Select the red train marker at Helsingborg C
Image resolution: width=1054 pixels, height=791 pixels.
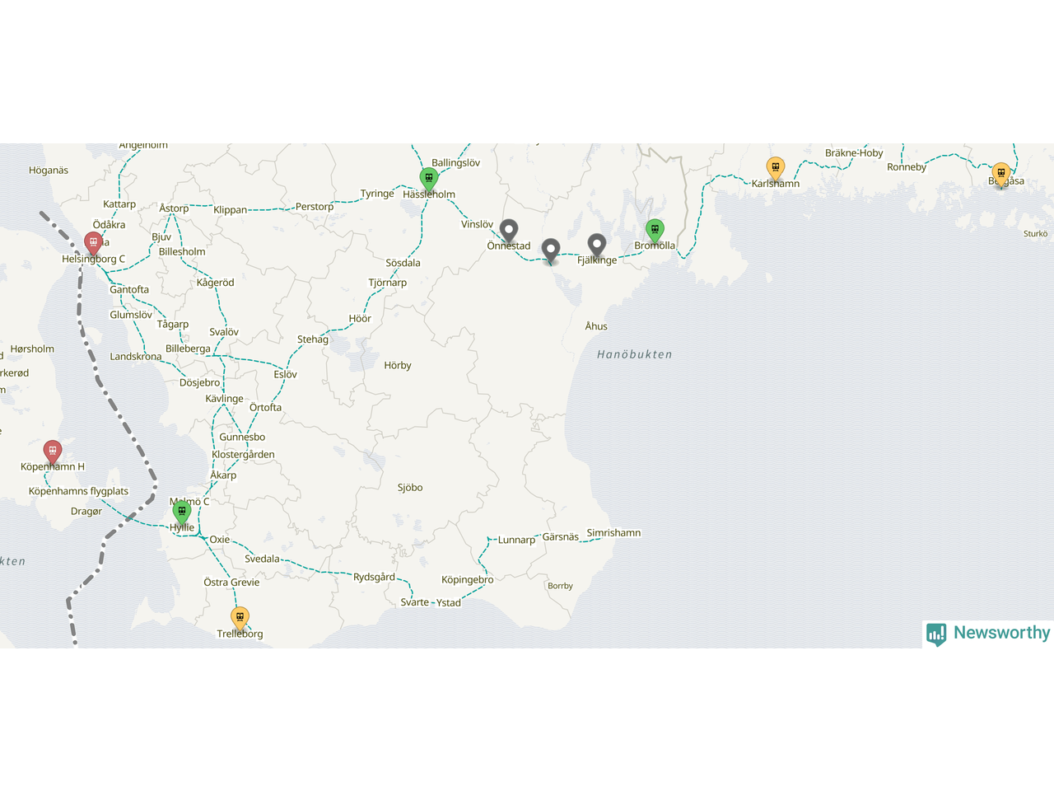pos(93,245)
